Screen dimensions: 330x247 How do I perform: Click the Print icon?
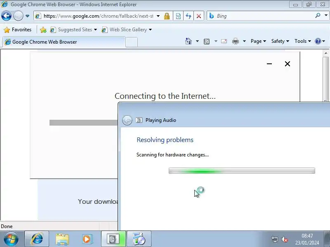[235, 41]
